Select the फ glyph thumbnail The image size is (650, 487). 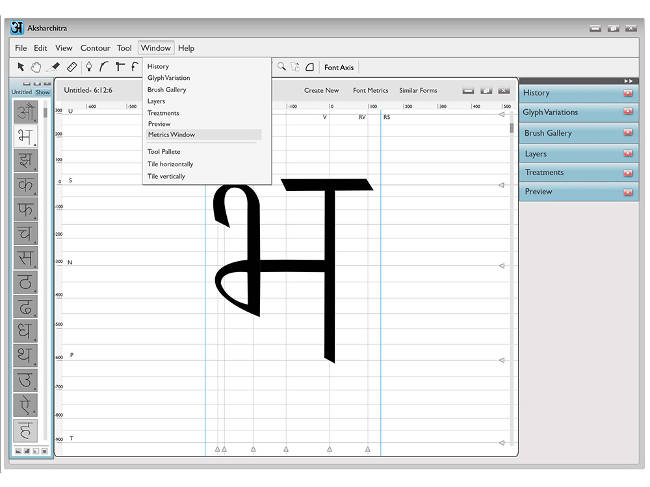pos(25,209)
